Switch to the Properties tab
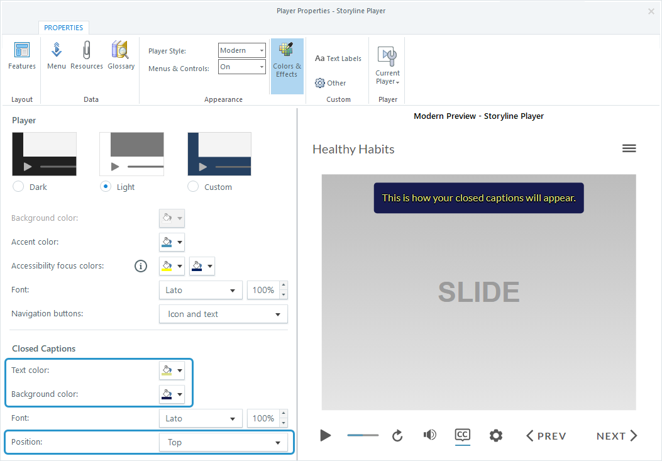Viewport: 662px width, 461px height. tap(63, 28)
